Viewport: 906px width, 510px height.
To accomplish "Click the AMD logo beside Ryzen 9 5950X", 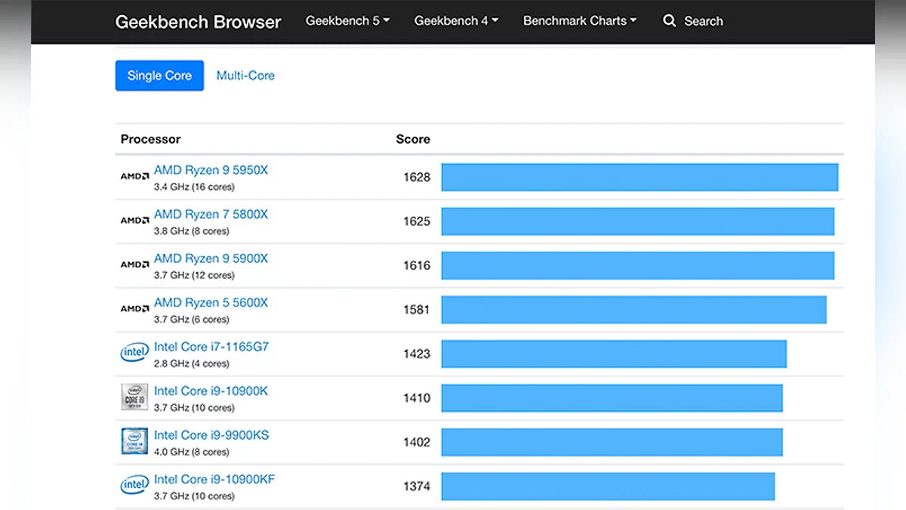I will tap(134, 177).
